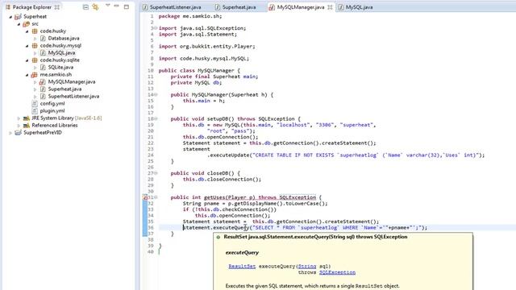The image size is (516, 290).
Task: Collapse the code.husky.mysql package
Action: [x=27, y=46]
